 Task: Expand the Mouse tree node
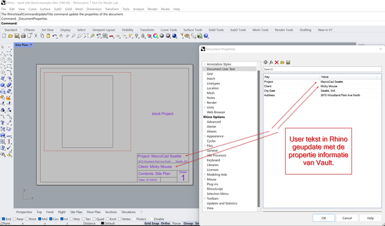pyautogui.click(x=205, y=179)
